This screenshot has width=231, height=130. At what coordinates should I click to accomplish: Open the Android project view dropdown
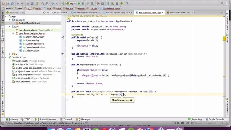click(15, 13)
